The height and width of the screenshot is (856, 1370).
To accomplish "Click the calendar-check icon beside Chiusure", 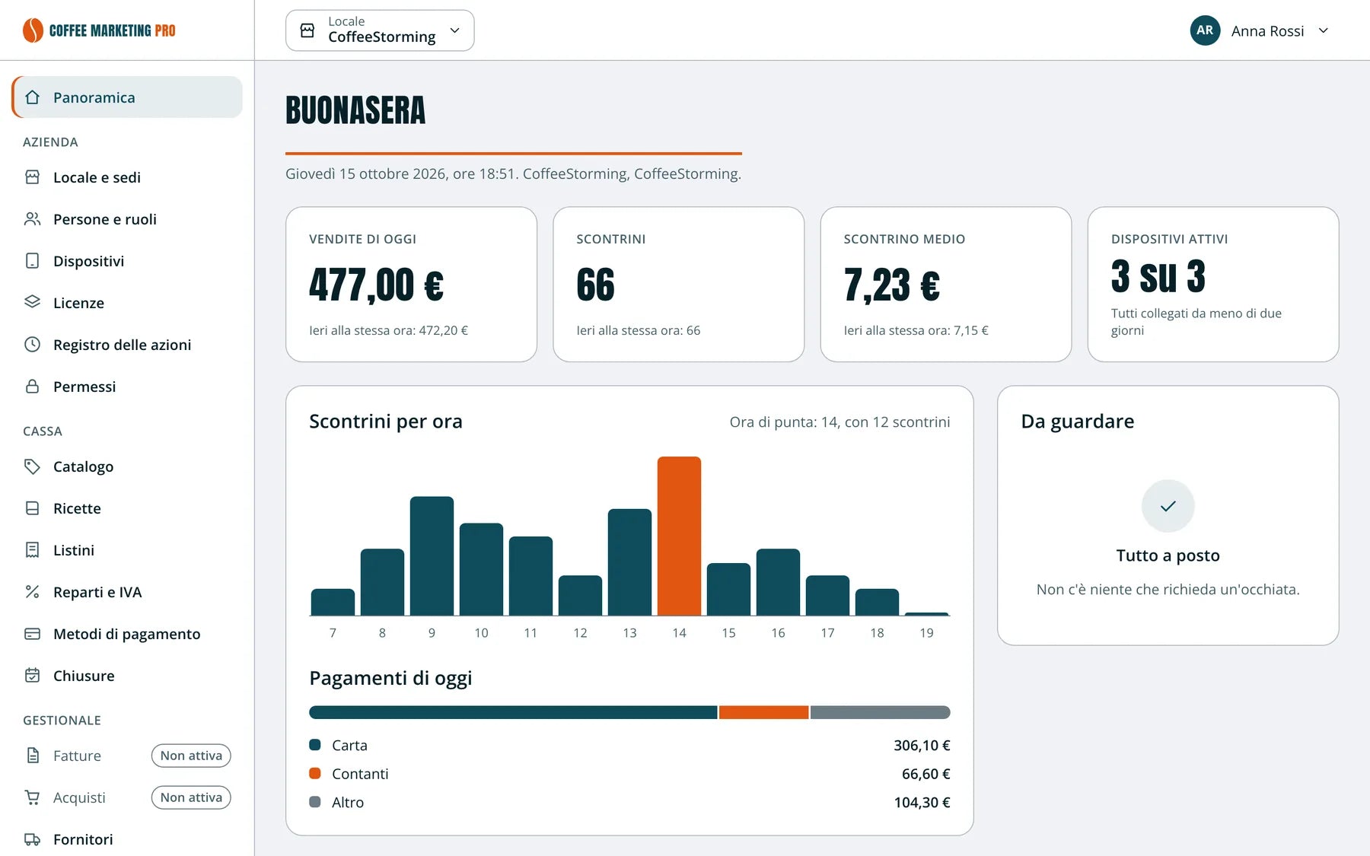I will click(32, 676).
